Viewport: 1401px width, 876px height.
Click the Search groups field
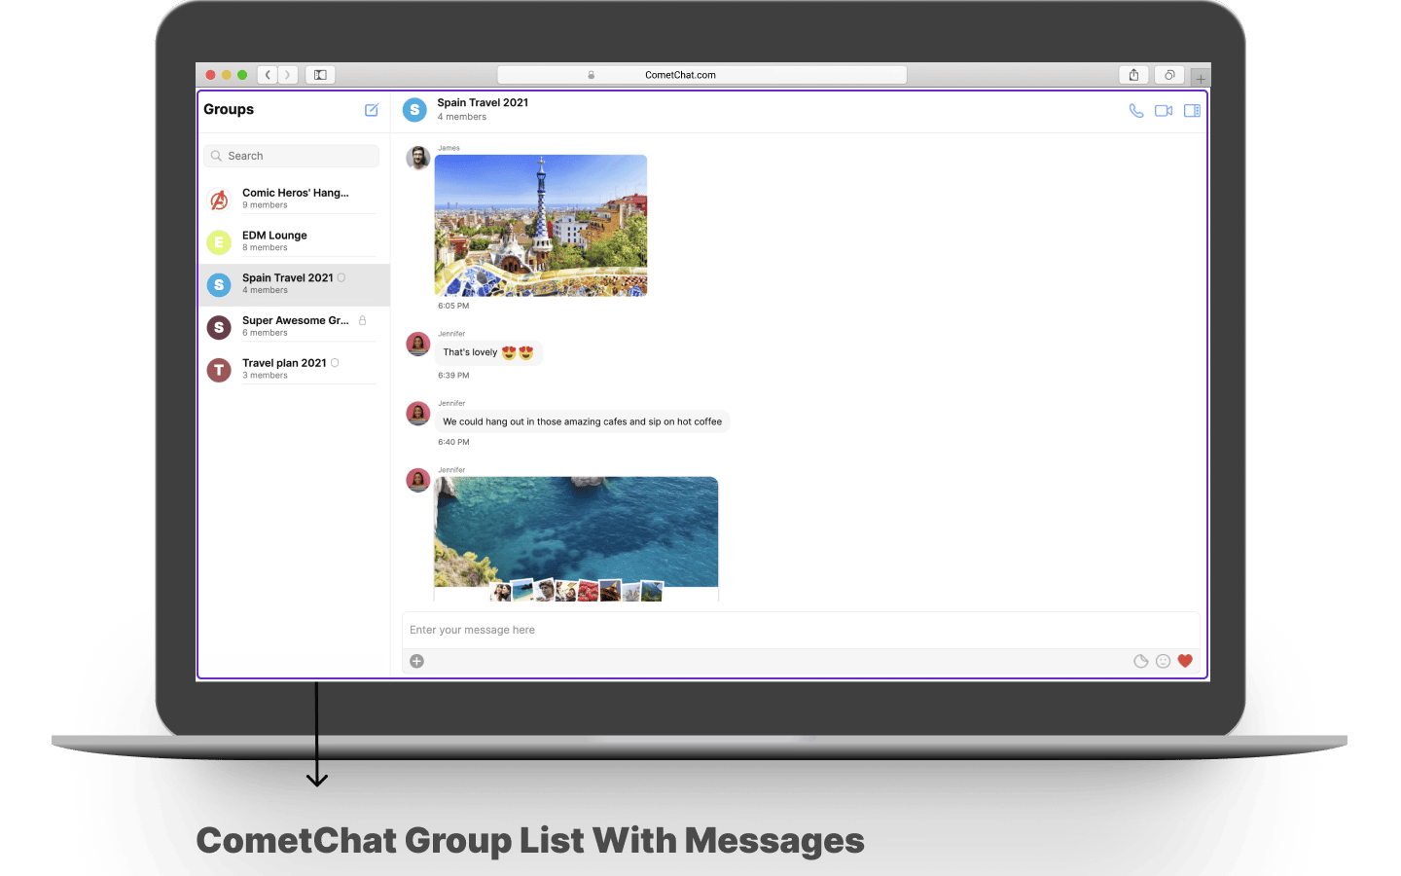[292, 156]
